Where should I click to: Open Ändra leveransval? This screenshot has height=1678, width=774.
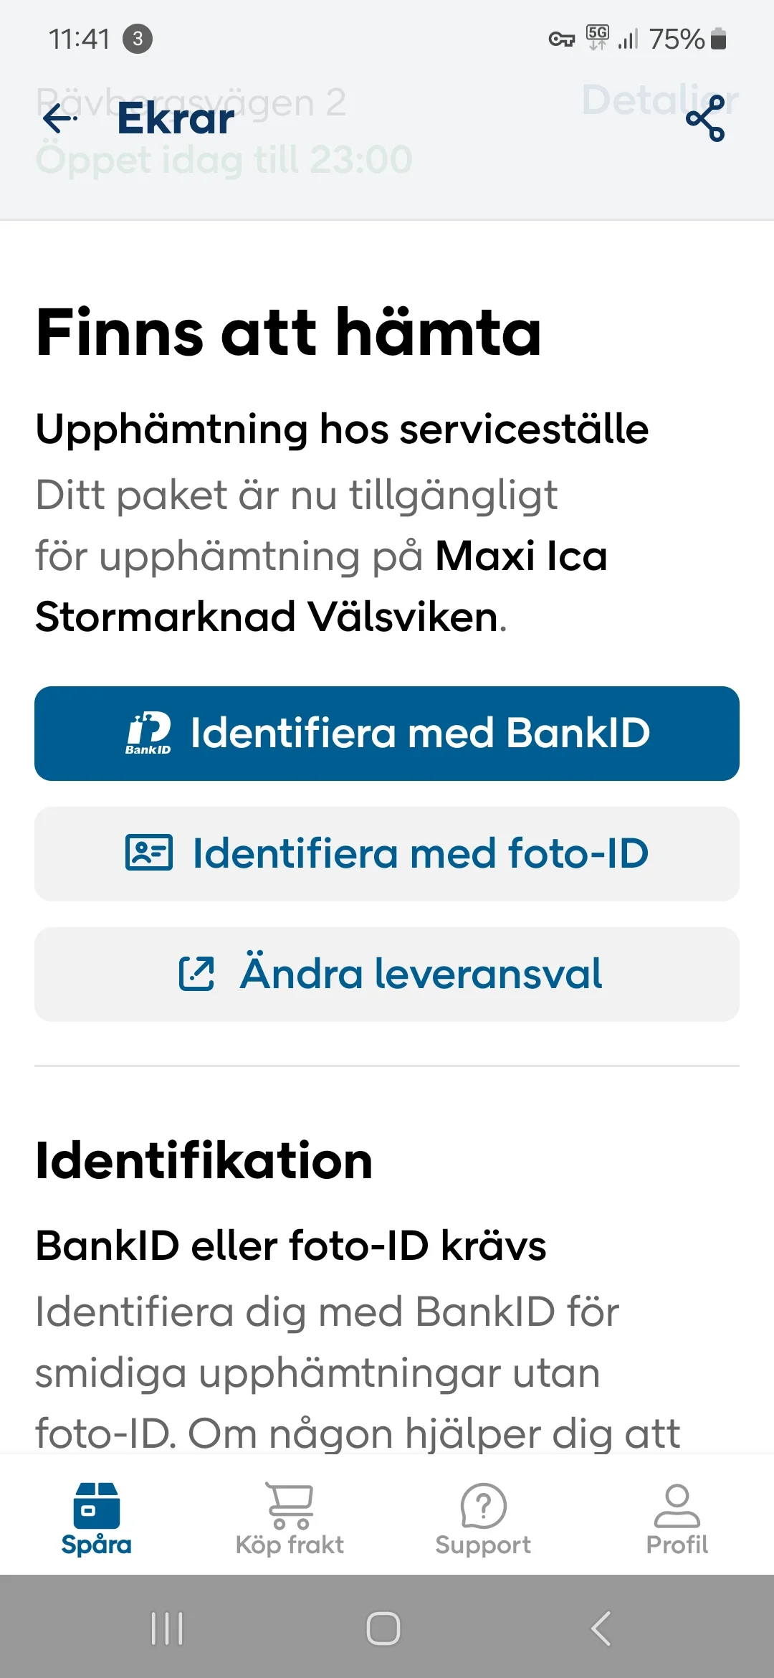coord(386,974)
